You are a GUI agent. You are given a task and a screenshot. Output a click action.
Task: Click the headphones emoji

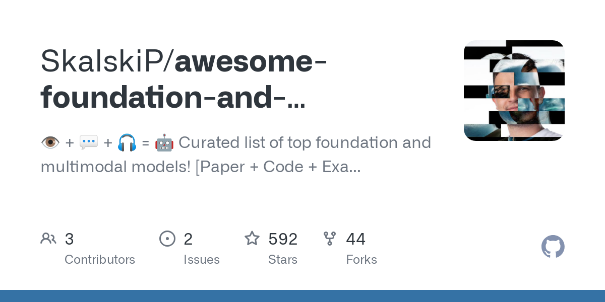pyautogui.click(x=127, y=143)
